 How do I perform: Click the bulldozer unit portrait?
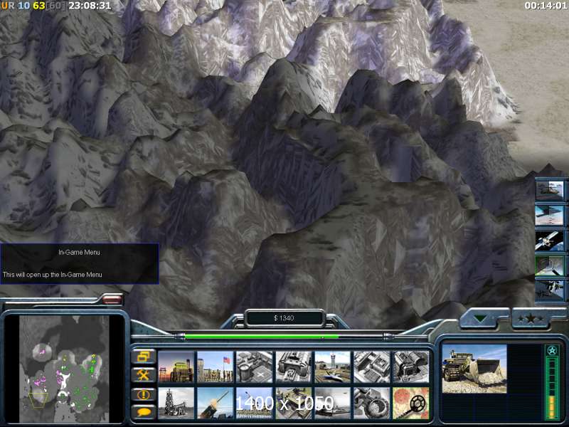(474, 369)
